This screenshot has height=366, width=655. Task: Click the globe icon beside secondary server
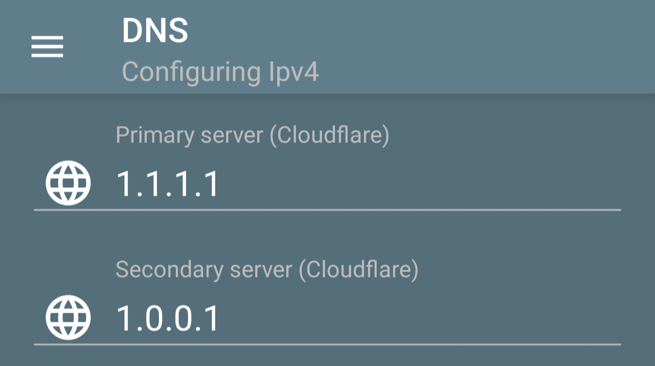click(x=68, y=317)
